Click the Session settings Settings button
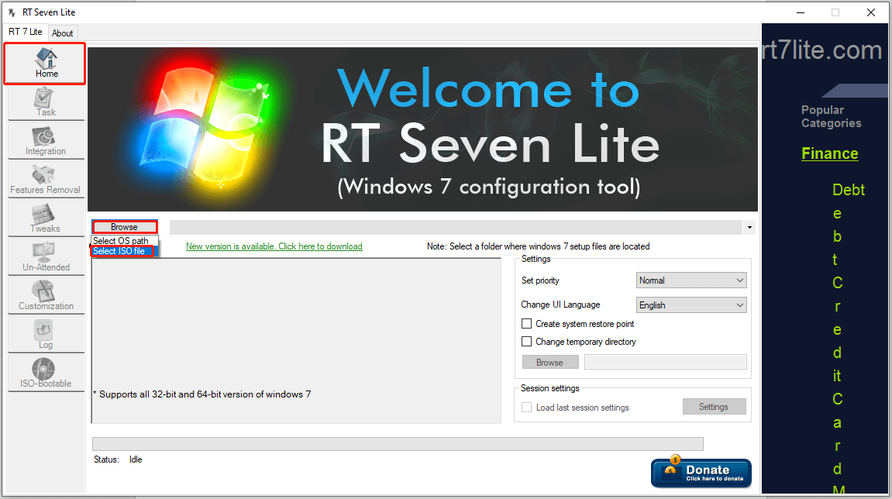Viewport: 892px width, 499px height. [714, 406]
